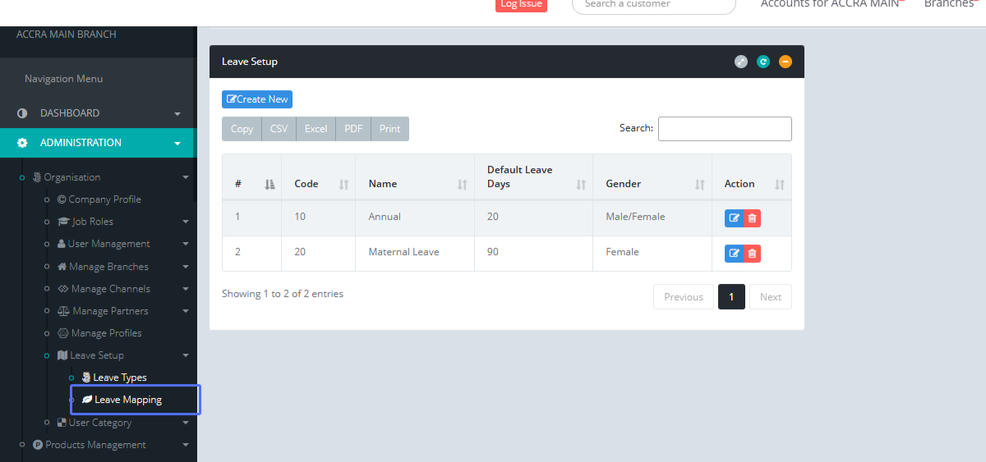986x462 pixels.
Task: Edit the Maternal Leave row
Action: coord(733,254)
